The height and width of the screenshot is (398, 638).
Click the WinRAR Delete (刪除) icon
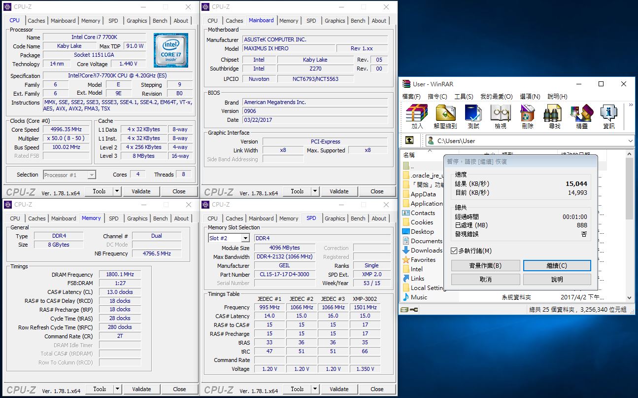pyautogui.click(x=527, y=113)
